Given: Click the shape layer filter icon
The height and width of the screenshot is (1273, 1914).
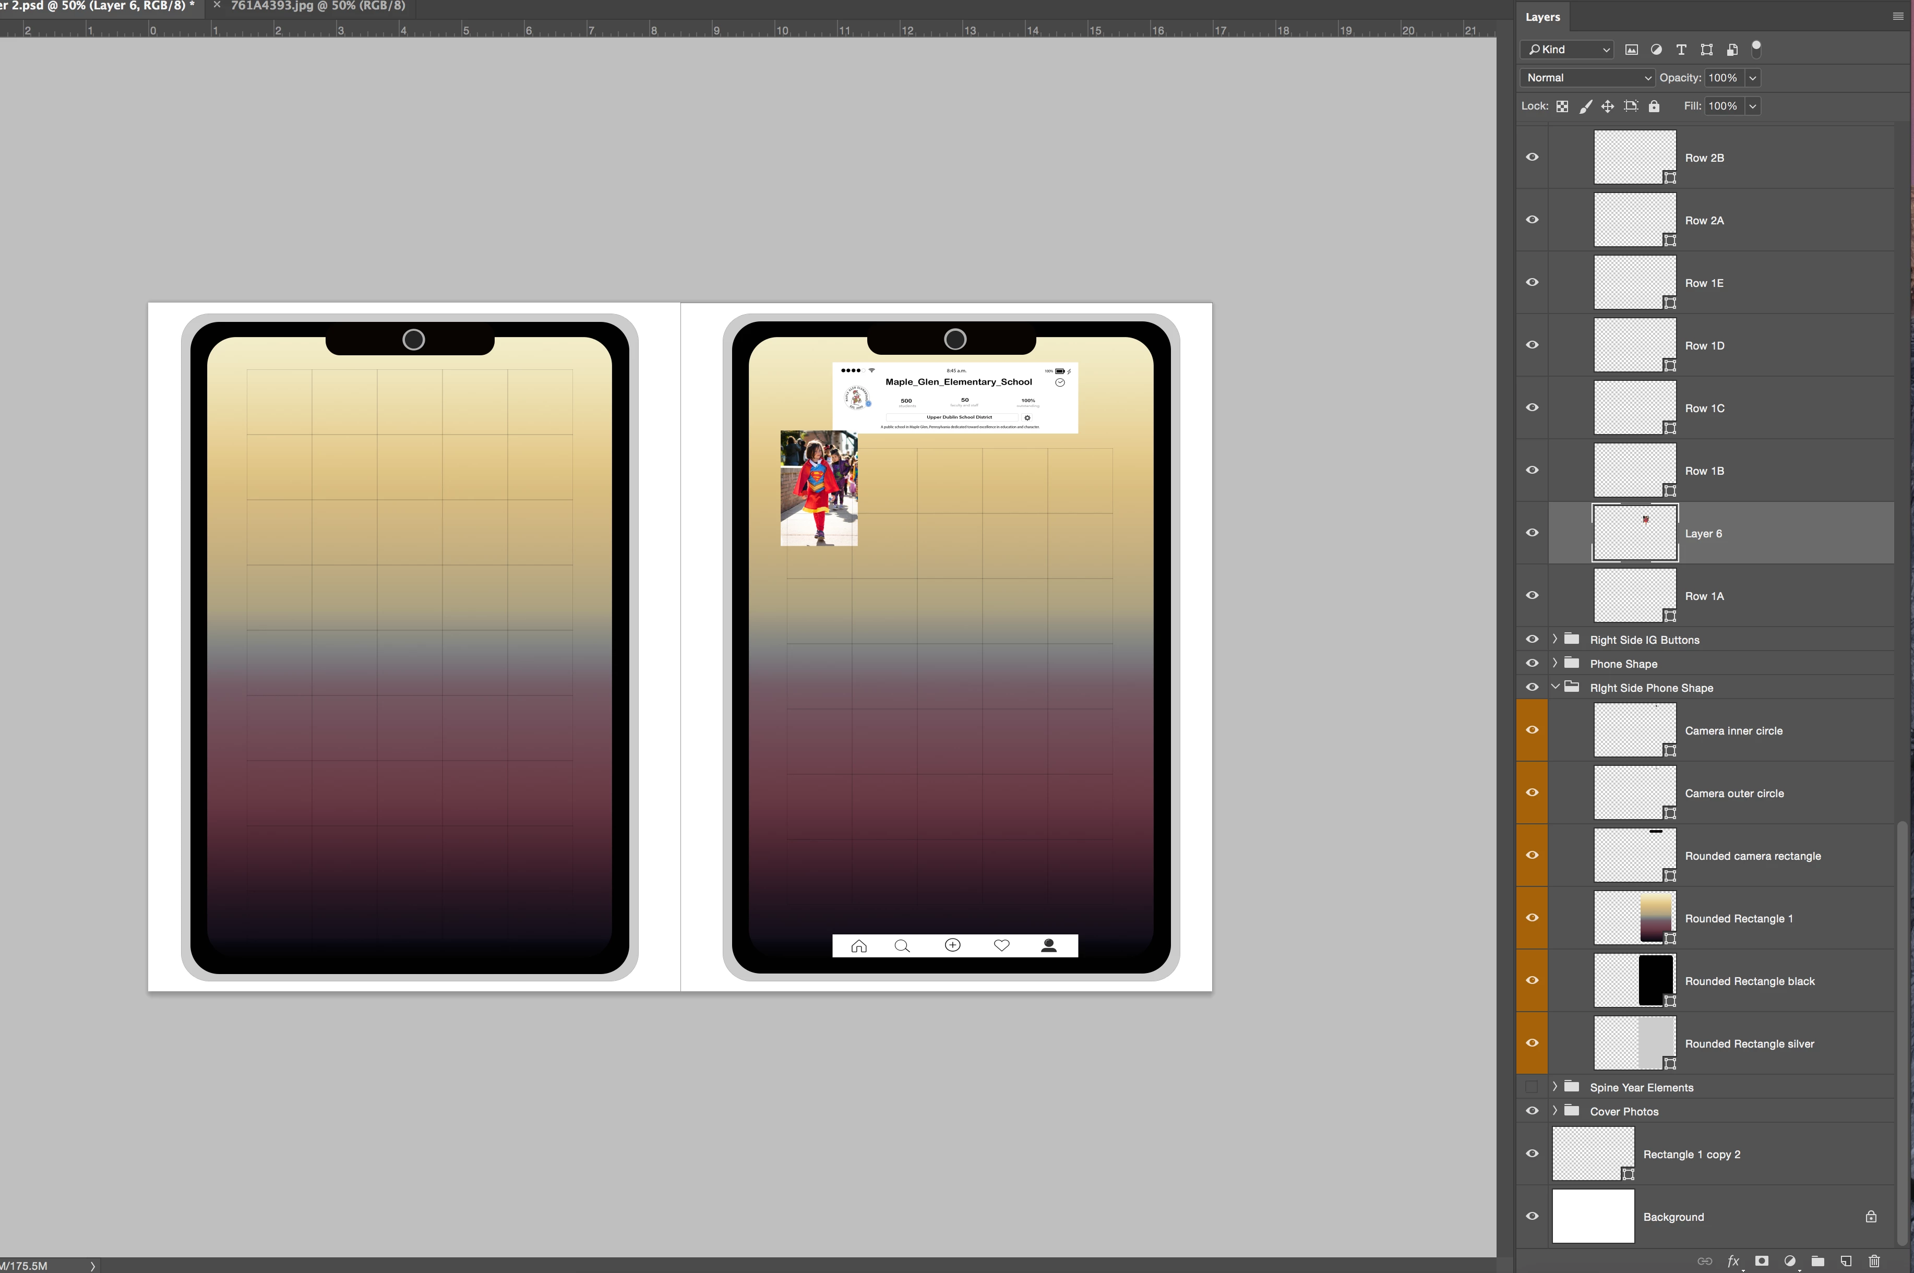Looking at the screenshot, I should (x=1706, y=50).
